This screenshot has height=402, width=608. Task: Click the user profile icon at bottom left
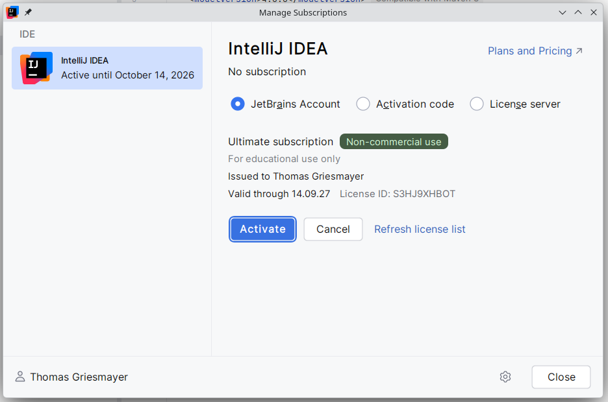tap(19, 377)
